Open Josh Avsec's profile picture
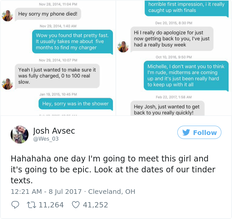 (x=20, y=135)
